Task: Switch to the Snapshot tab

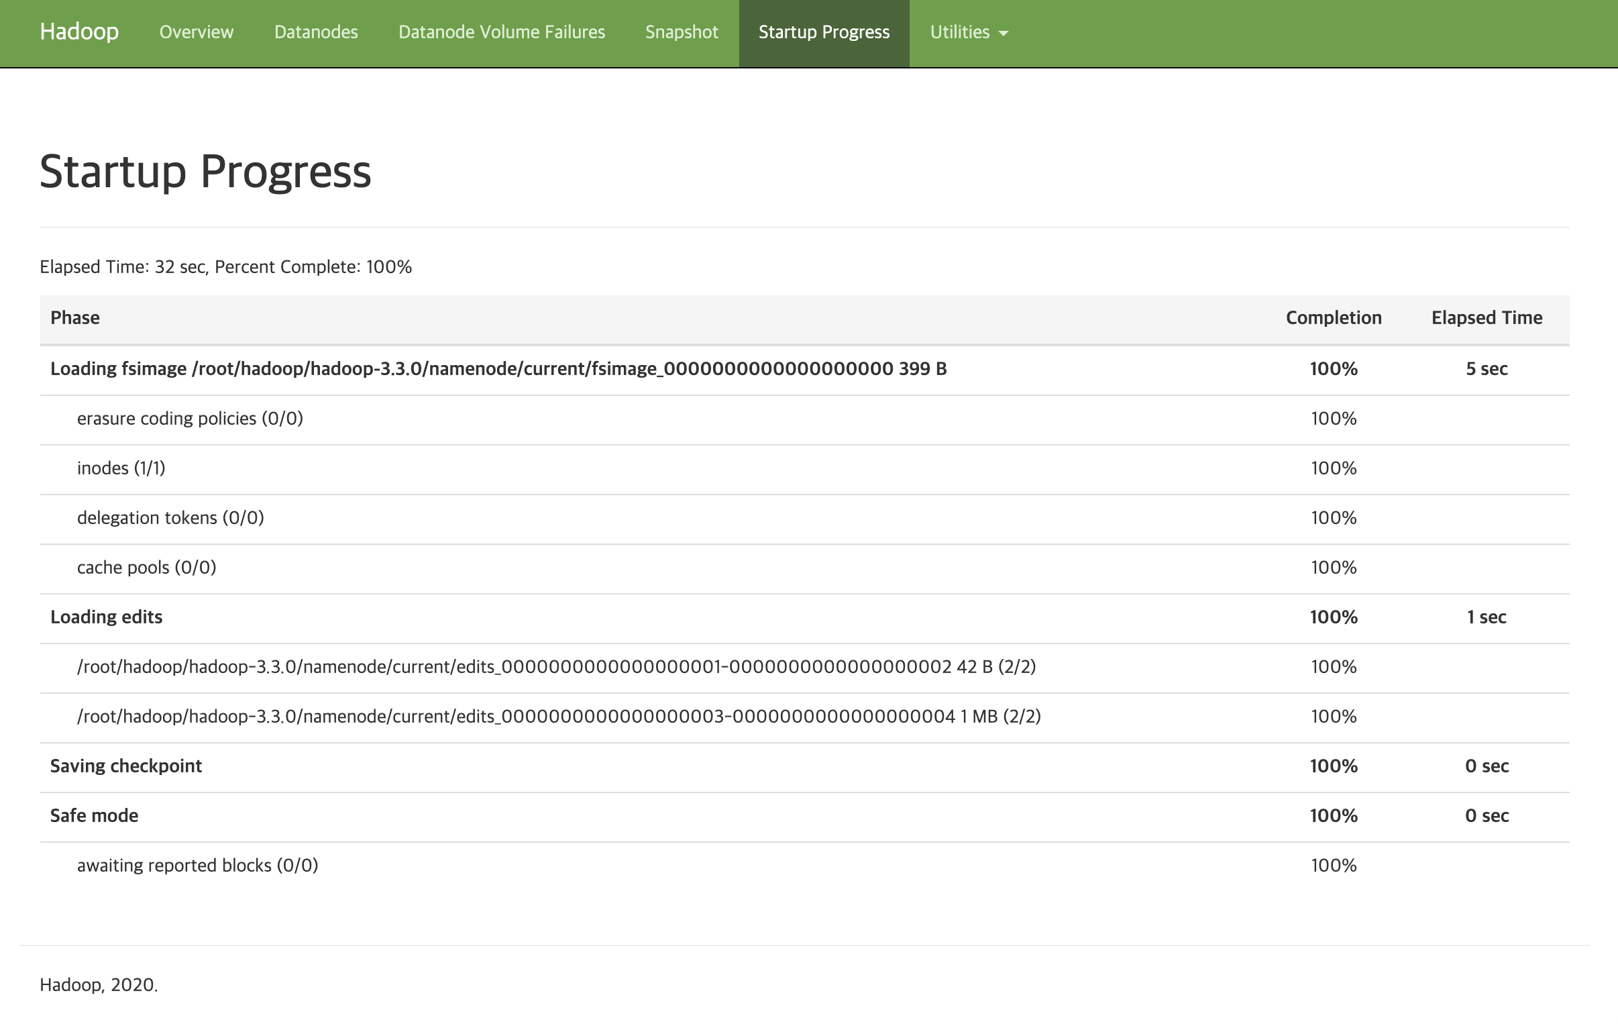Action: (x=682, y=32)
